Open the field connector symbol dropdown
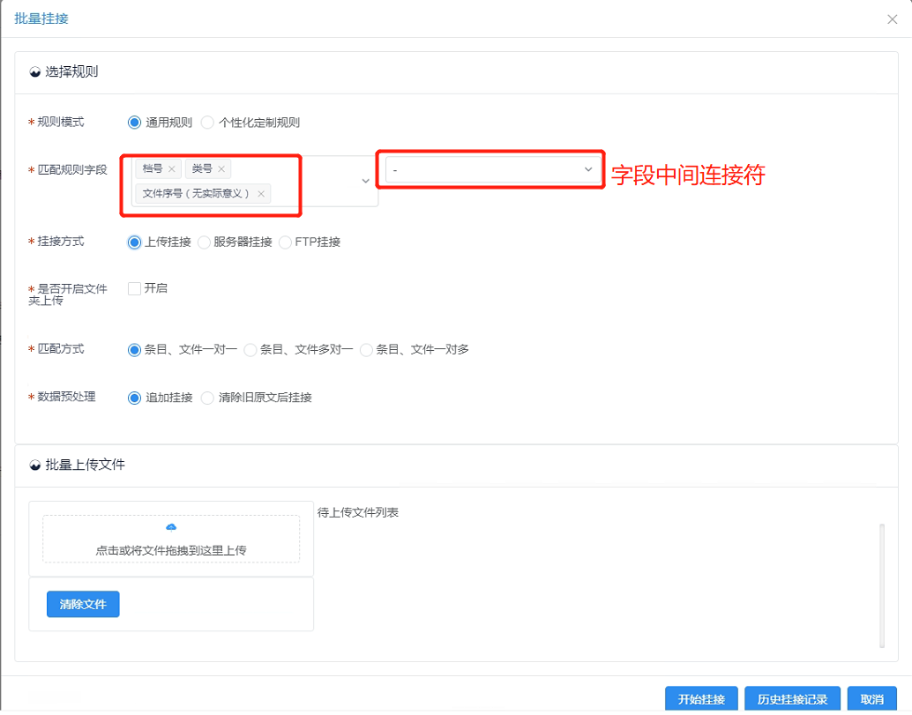The width and height of the screenshot is (912, 715). [x=588, y=169]
